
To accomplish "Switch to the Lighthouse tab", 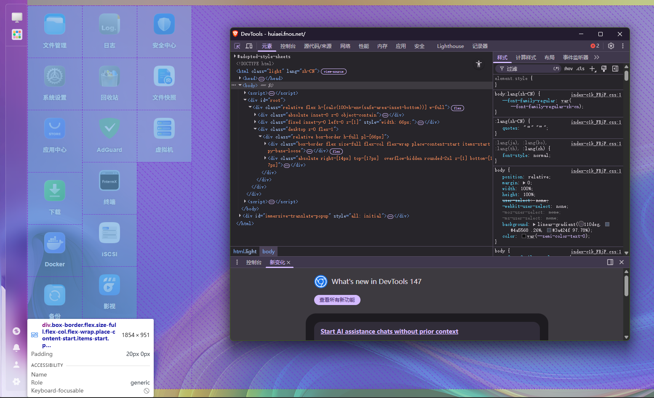I will 450,46.
